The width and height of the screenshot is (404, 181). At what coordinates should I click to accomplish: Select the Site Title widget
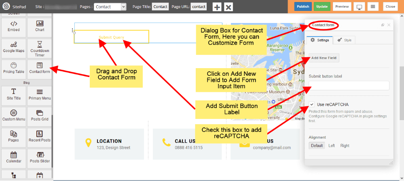pyautogui.click(x=14, y=96)
